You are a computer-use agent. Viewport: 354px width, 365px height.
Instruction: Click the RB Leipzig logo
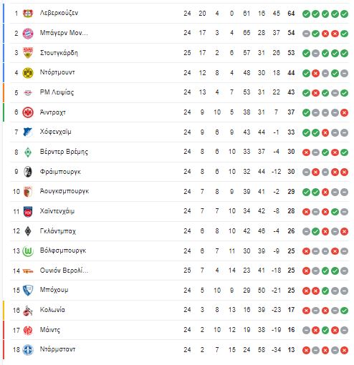(28, 93)
